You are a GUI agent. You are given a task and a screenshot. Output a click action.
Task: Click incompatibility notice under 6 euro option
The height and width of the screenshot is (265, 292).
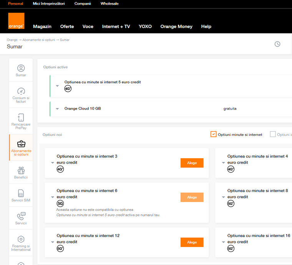pos(108,212)
